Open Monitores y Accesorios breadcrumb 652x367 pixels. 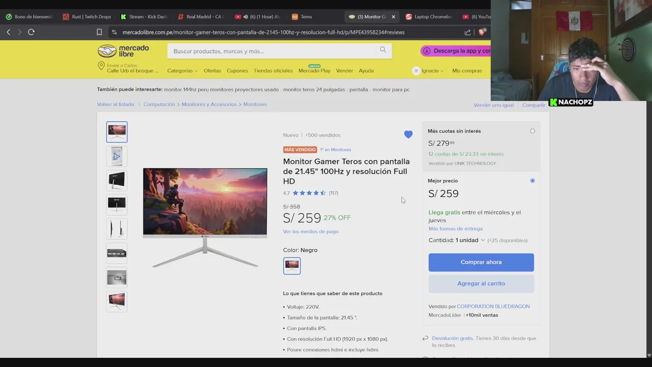tap(209, 104)
